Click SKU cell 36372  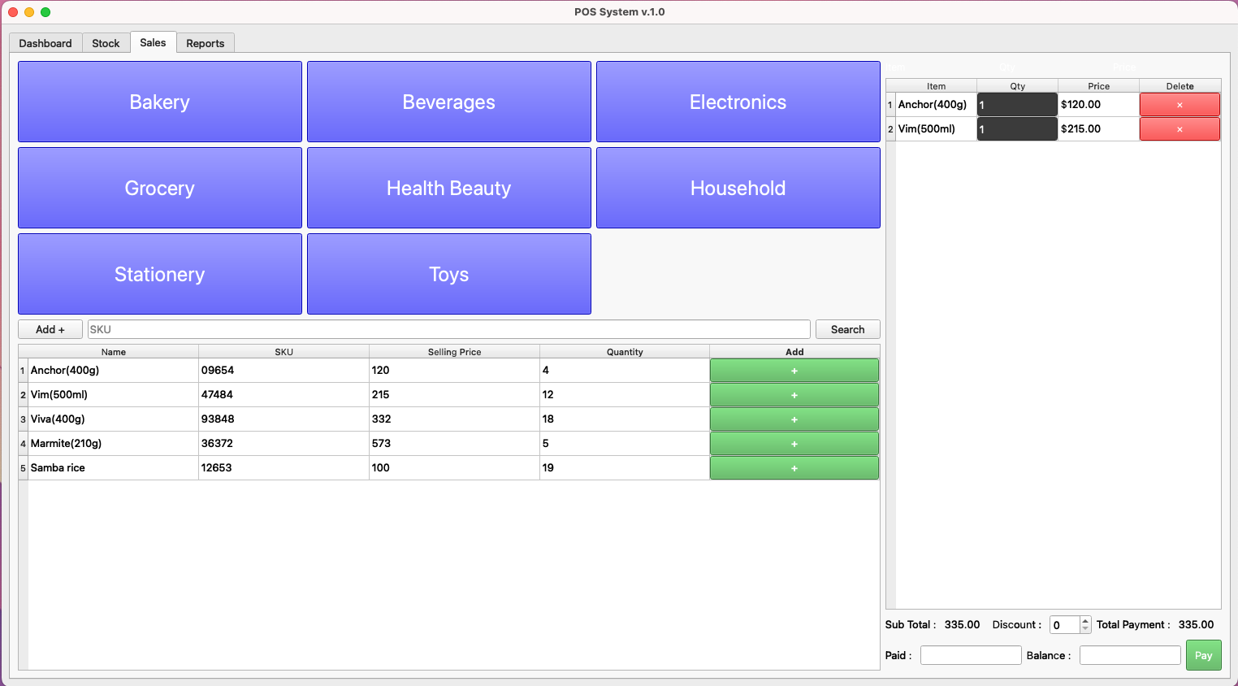pyautogui.click(x=284, y=443)
